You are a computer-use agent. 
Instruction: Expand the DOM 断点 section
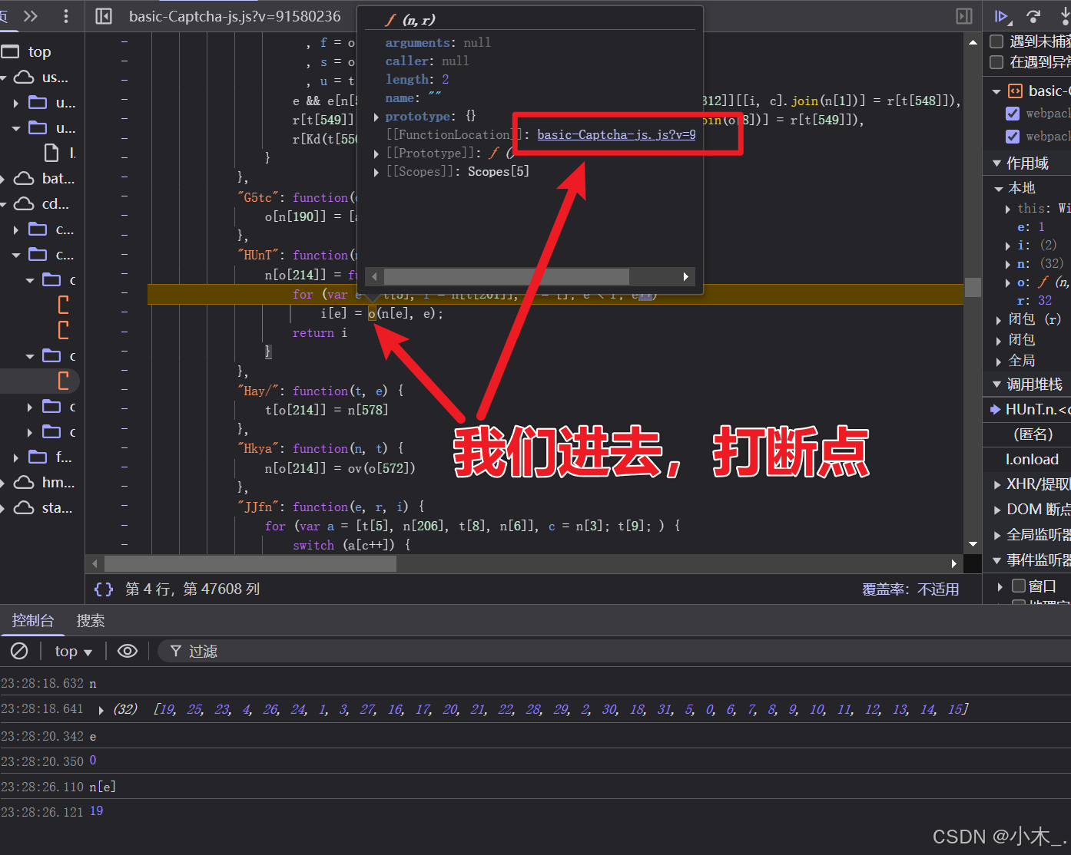[x=998, y=510]
